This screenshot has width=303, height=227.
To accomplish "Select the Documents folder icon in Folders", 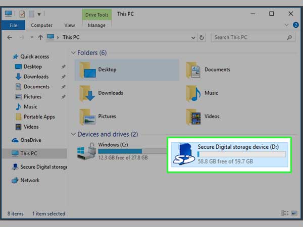I will pyautogui.click(x=193, y=70).
